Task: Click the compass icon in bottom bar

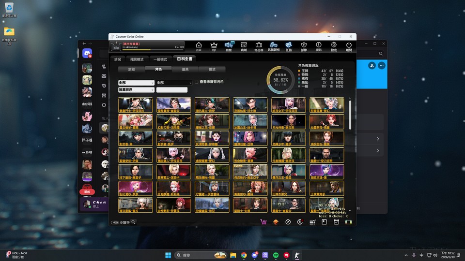Action: [288, 222]
